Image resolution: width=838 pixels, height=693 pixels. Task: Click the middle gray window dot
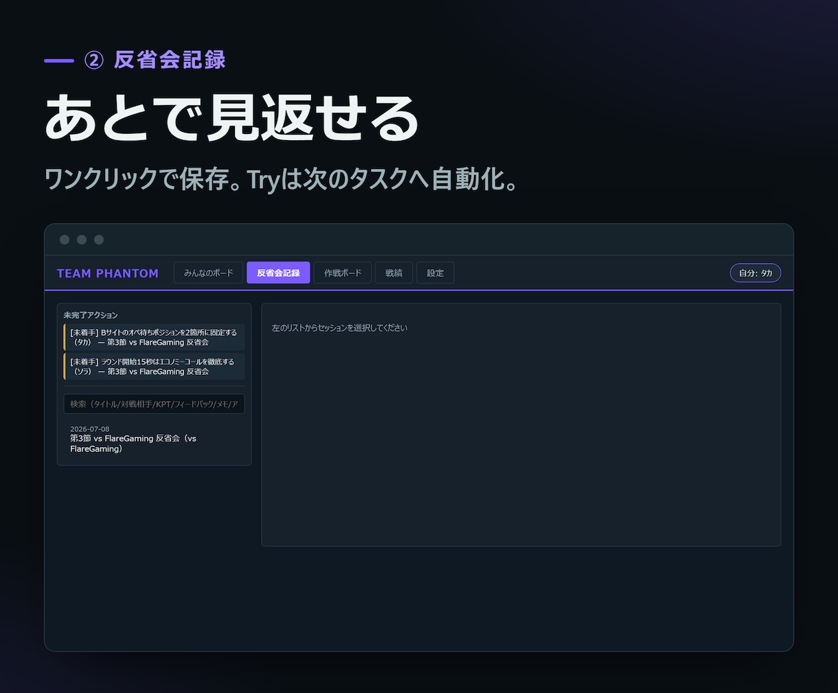[82, 240]
